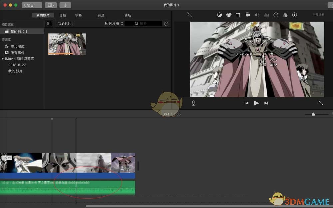Collapse the iMovie 剪辑资源库 disclosure triangle
Screen dimensions: 333x208
tap(3, 58)
